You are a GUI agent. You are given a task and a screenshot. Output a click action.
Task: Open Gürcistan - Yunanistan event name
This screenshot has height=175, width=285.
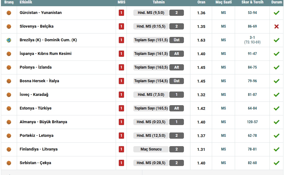click(x=41, y=13)
